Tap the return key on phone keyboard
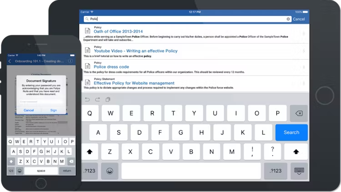Image resolution: width=341 pixels, height=192 pixels. [67, 171]
